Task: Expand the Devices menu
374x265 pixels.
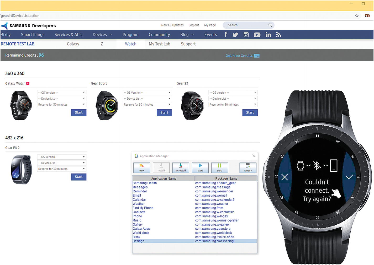Action: (x=102, y=35)
